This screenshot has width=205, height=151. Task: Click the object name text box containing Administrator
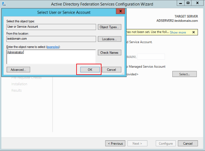coord(51,57)
